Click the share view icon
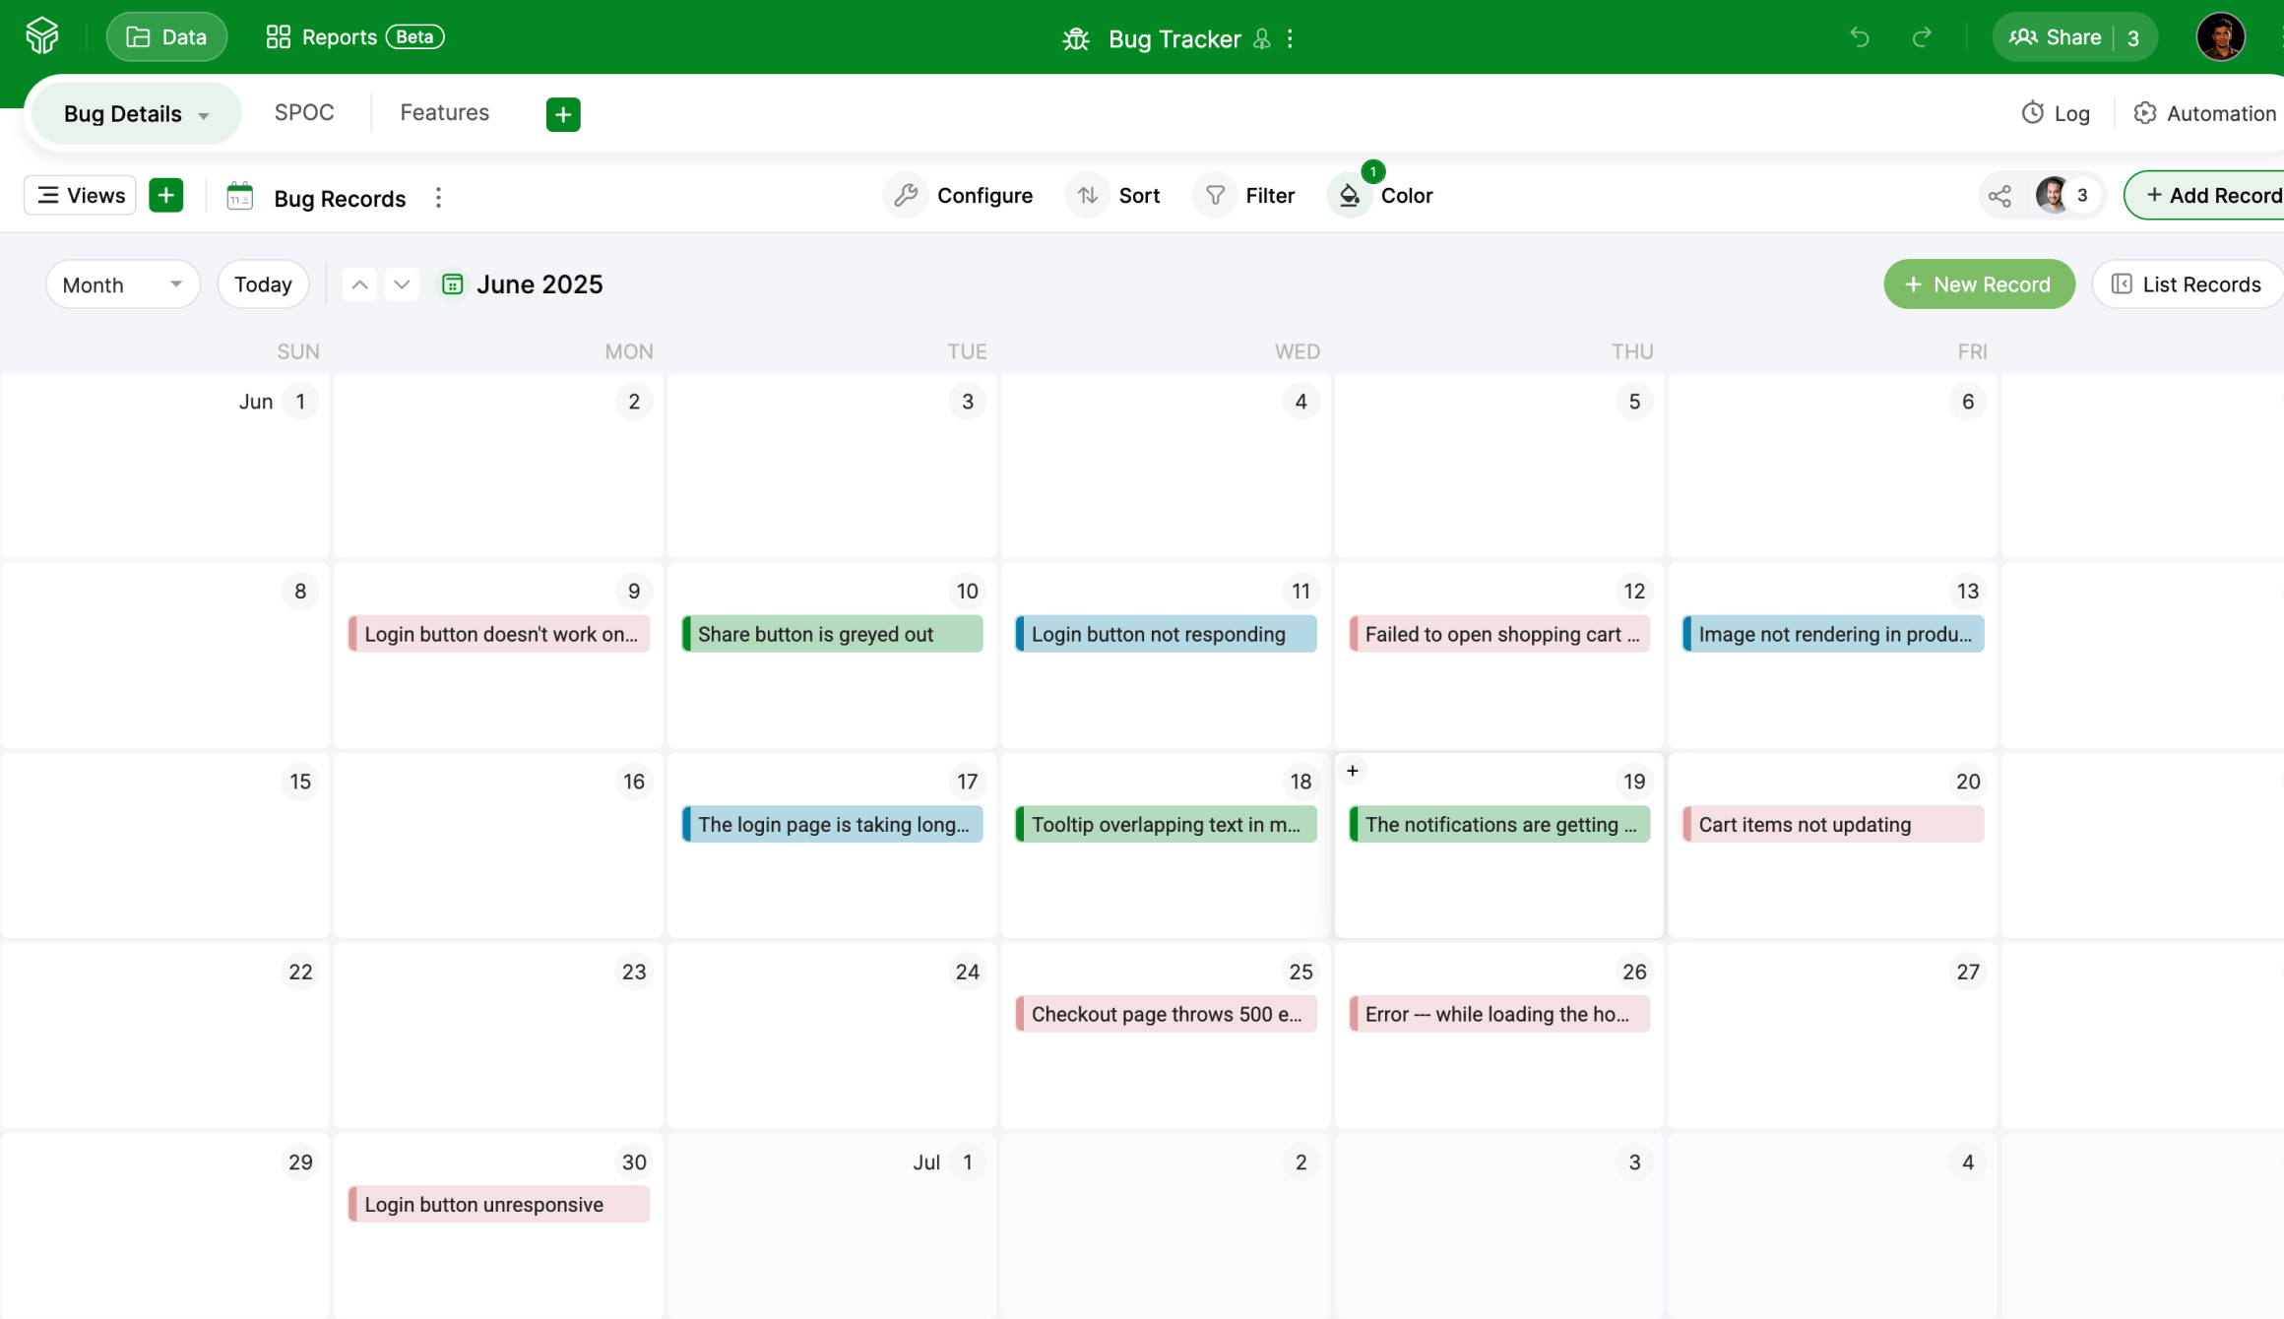 tap(1998, 196)
